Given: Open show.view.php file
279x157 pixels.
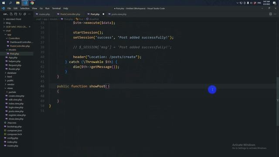Looking at the screenshot, I should (x=16, y=119).
